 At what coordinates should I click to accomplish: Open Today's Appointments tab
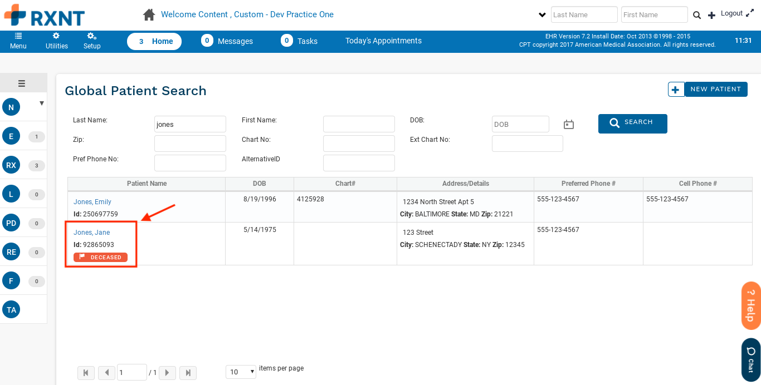(383, 41)
